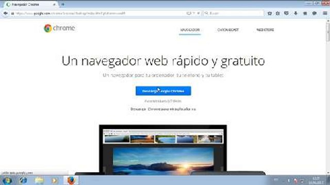
Task: Select the NAVEGADOR page tab
Action: click(190, 30)
